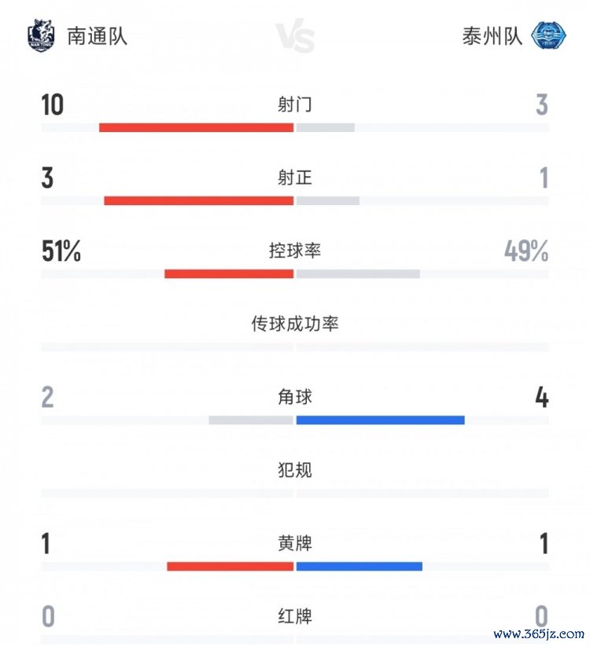Select the 控球率 possession label
This screenshot has width=590, height=646.
[x=295, y=251]
